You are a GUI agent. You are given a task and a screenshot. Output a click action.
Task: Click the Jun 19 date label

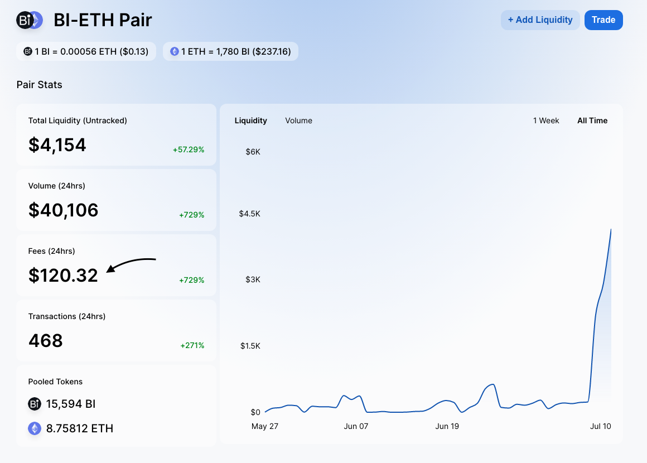(x=447, y=426)
